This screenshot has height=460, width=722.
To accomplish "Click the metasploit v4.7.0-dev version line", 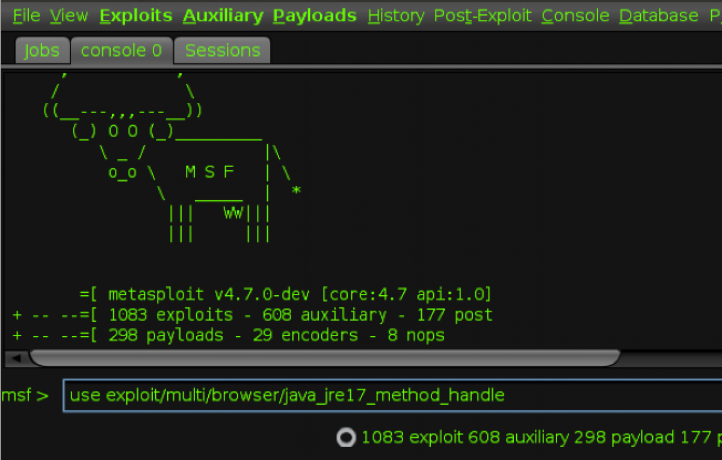I will (x=286, y=295).
